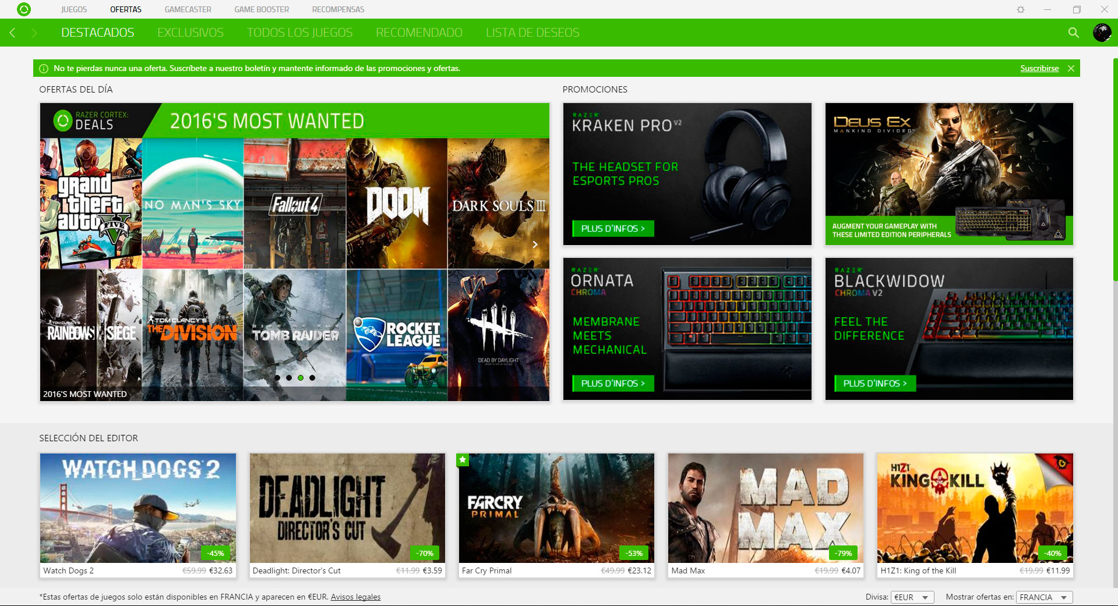The width and height of the screenshot is (1118, 606).
Task: Close the newsletter notification banner
Action: pyautogui.click(x=1071, y=68)
